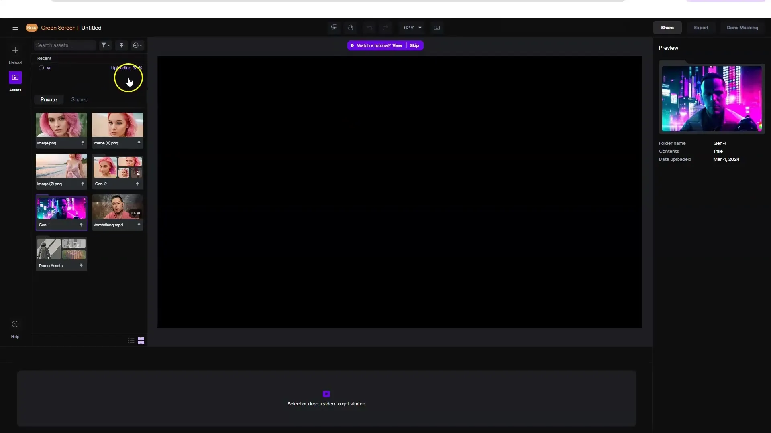Toggle the Private assets radio button
Image resolution: width=771 pixels, height=433 pixels.
(x=49, y=99)
